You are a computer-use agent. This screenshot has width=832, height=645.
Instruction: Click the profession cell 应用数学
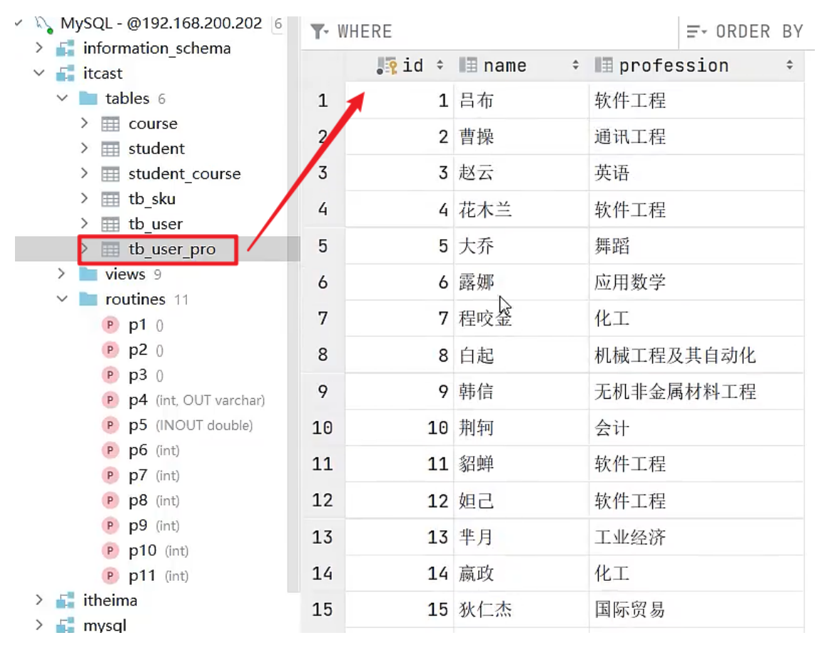696,283
